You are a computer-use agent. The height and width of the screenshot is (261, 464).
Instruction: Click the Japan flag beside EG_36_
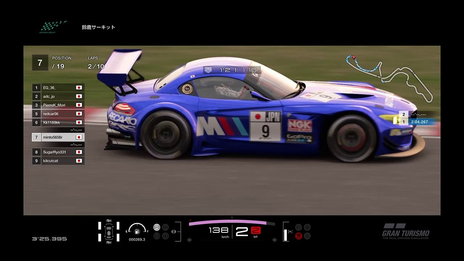click(79, 88)
